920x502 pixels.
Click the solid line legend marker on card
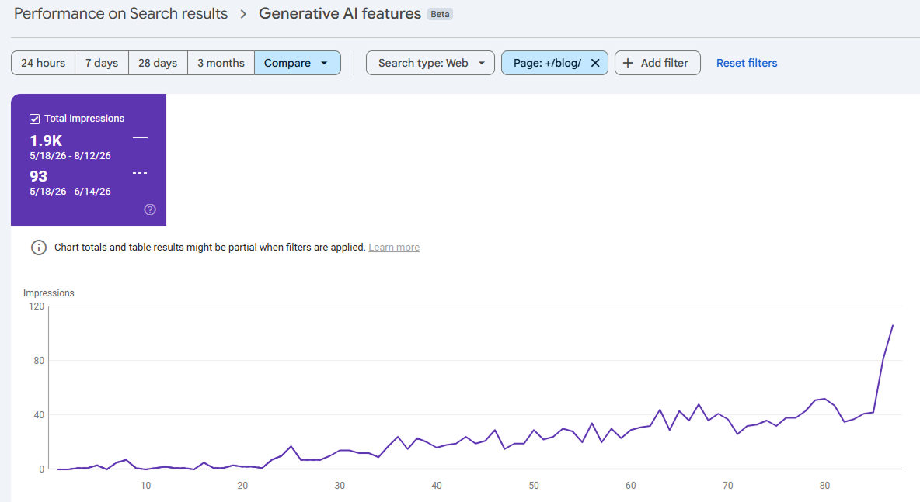140,137
